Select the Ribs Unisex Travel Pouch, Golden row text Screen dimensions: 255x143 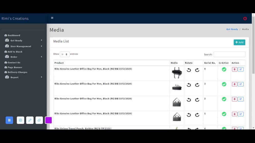[x=83, y=129]
